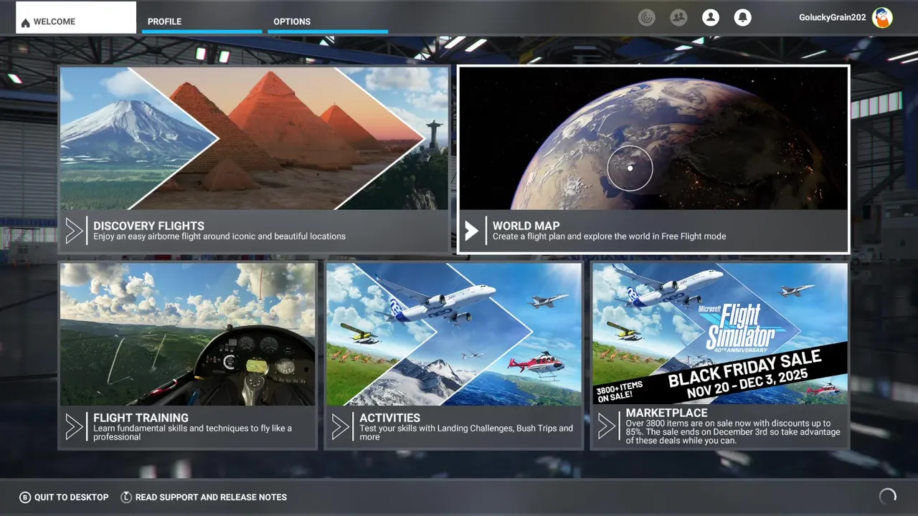Screen dimensions: 918x516
Task: Open the daily activity spiral icon
Action: point(647,18)
